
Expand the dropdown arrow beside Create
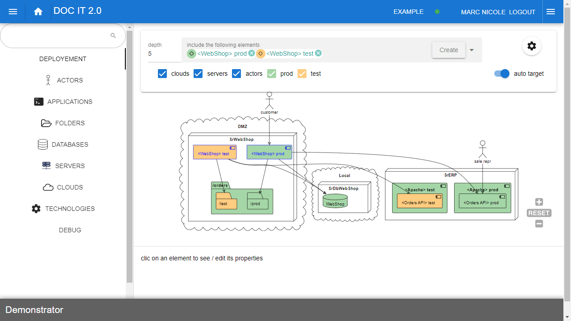[x=472, y=50]
